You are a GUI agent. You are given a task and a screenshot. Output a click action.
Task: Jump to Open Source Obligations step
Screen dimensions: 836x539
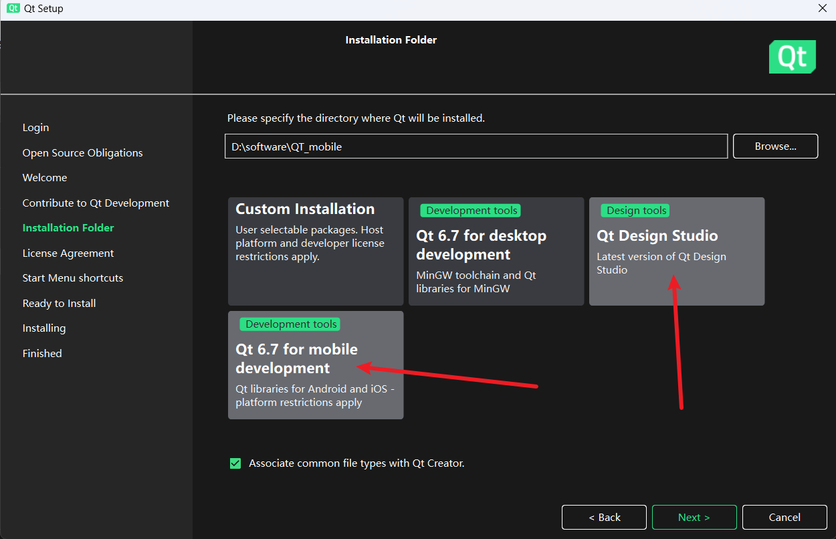(x=82, y=153)
